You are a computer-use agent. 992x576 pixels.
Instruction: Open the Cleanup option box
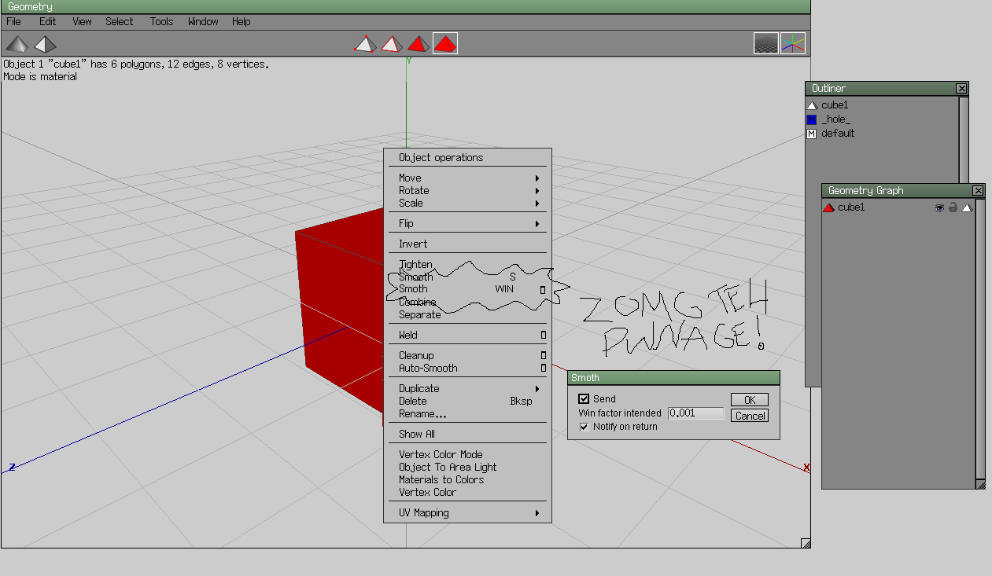coord(543,356)
